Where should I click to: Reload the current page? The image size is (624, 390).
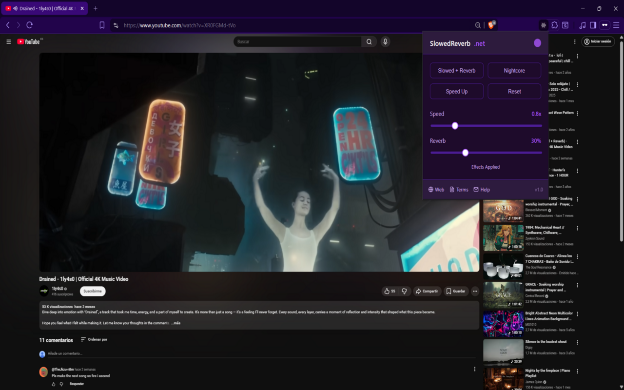point(30,25)
